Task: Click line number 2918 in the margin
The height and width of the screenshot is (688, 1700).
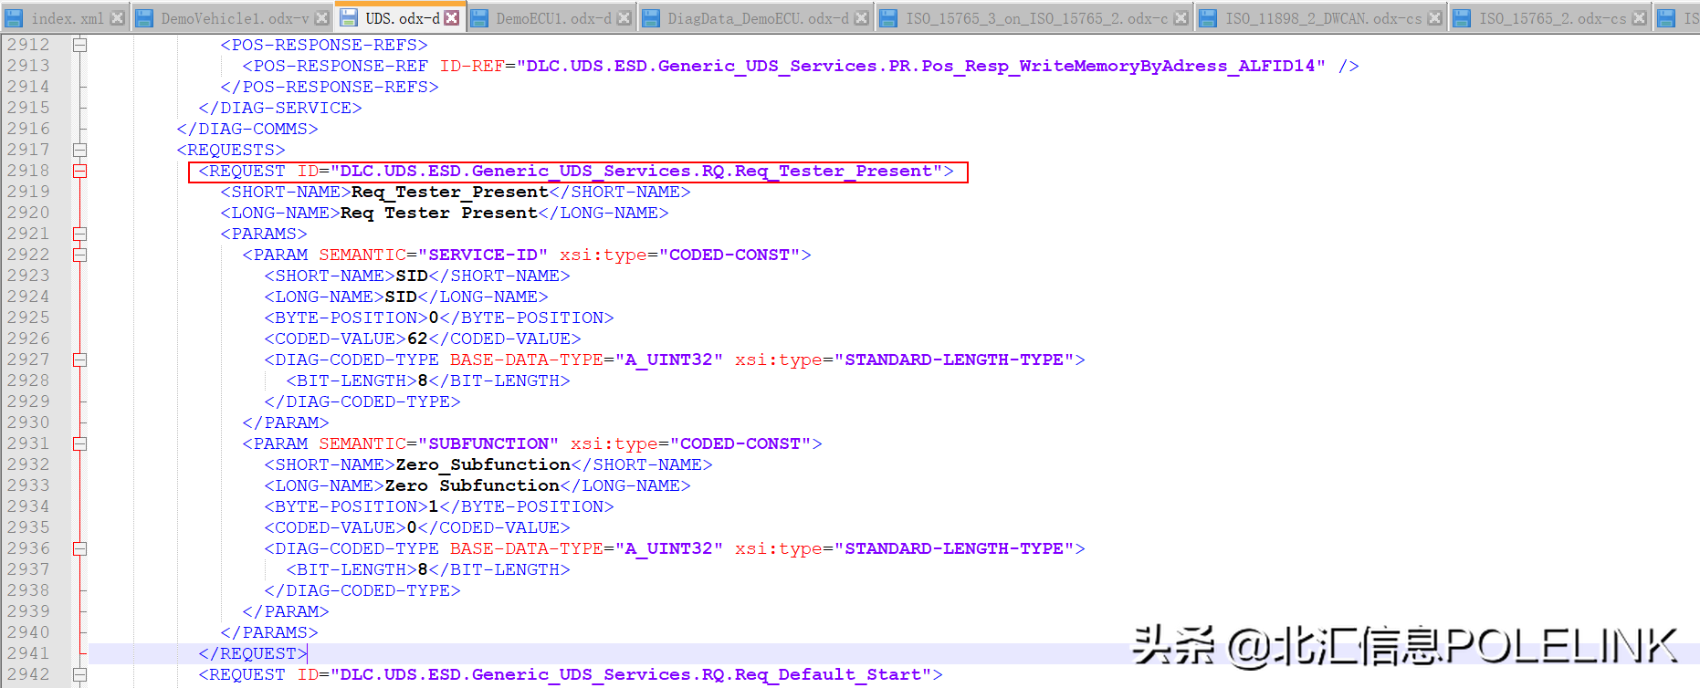Action: tap(28, 171)
